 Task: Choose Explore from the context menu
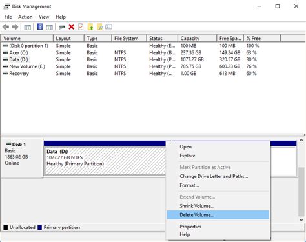[218, 156]
